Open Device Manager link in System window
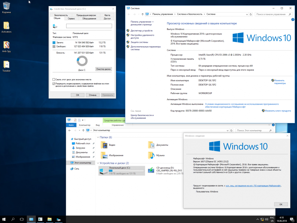 (x=141, y=30)
